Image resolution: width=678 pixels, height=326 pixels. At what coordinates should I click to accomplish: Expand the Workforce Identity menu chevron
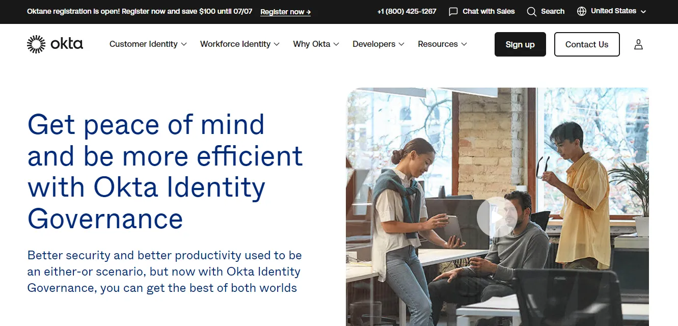coord(277,44)
